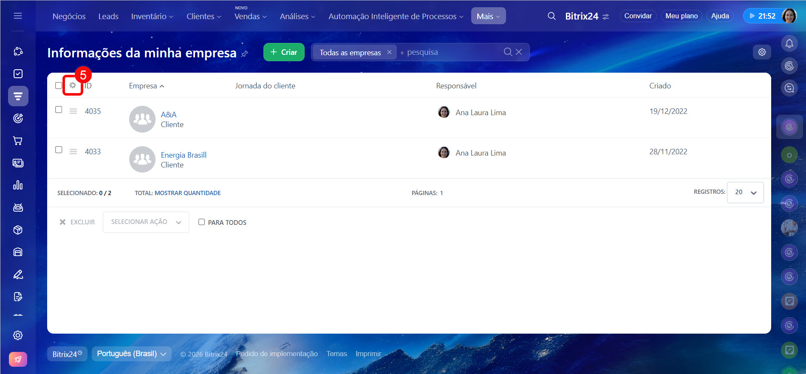This screenshot has height=374, width=806.
Task: Open page settings gear at top right
Action: (x=762, y=52)
